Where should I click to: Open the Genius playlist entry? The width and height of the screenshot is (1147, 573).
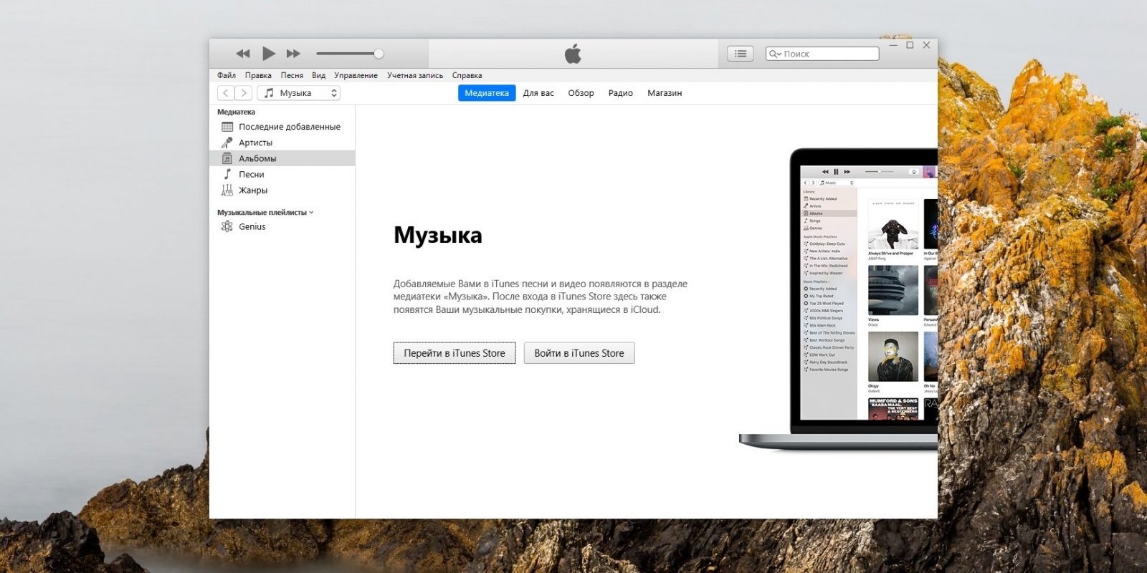282,226
